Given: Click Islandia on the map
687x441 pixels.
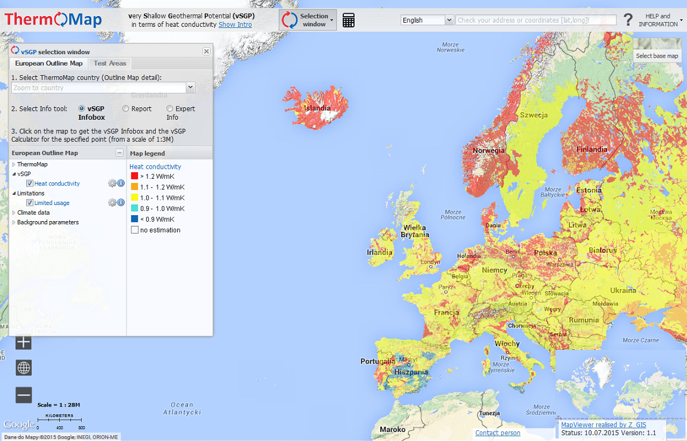Looking at the screenshot, I should pyautogui.click(x=317, y=108).
